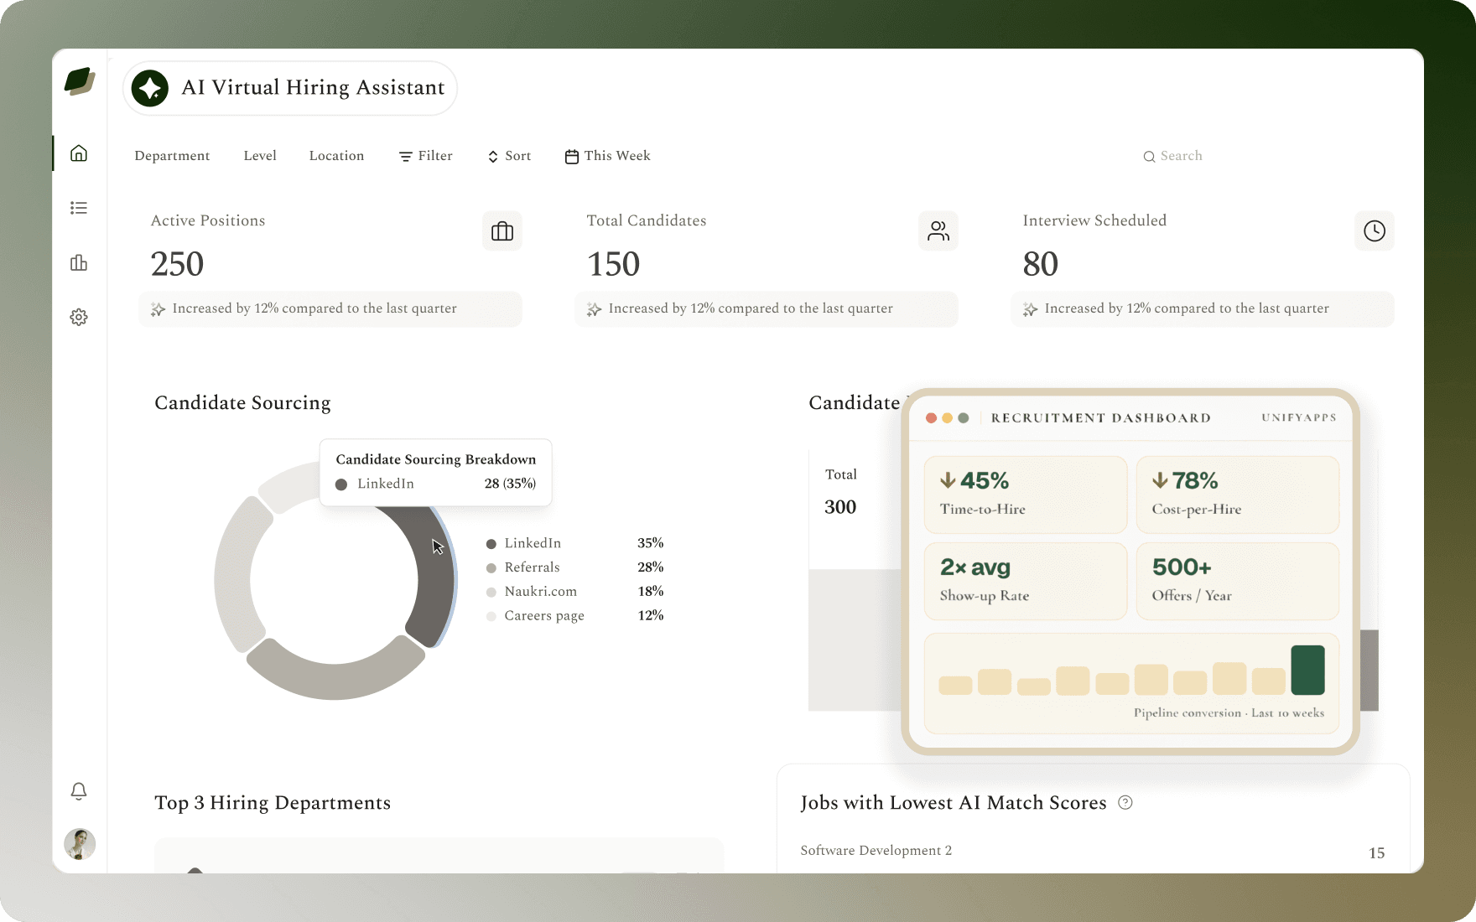Open the 2× avg Show-up Rate card
Screen dimensions: 1476x922
click(x=1025, y=581)
